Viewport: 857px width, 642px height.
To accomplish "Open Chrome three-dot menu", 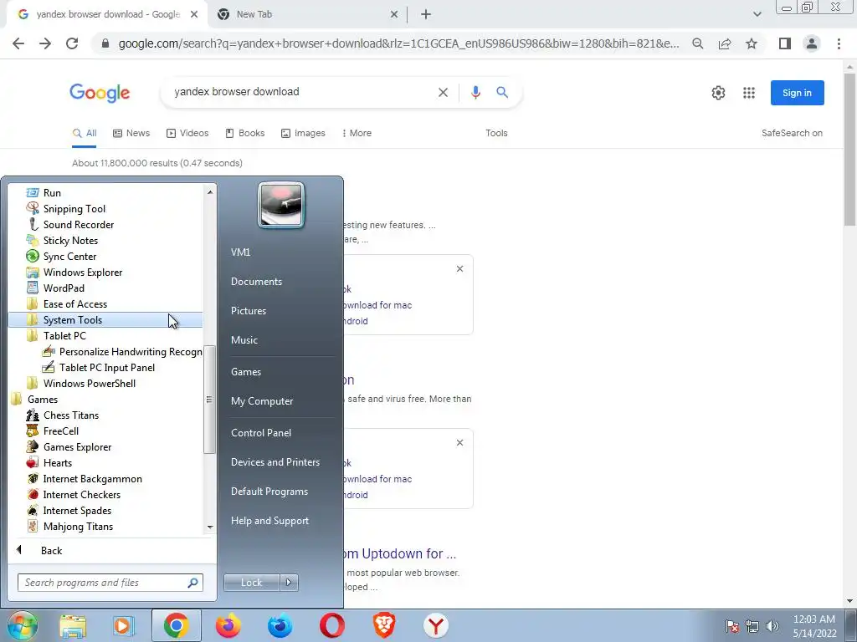I will coord(839,43).
